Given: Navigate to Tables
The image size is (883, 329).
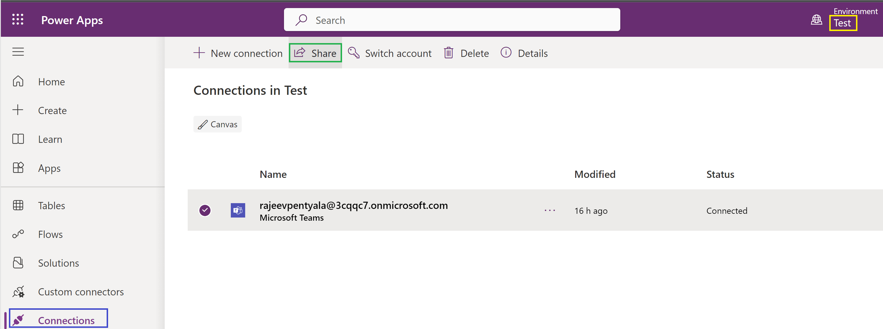Looking at the screenshot, I should click(51, 206).
